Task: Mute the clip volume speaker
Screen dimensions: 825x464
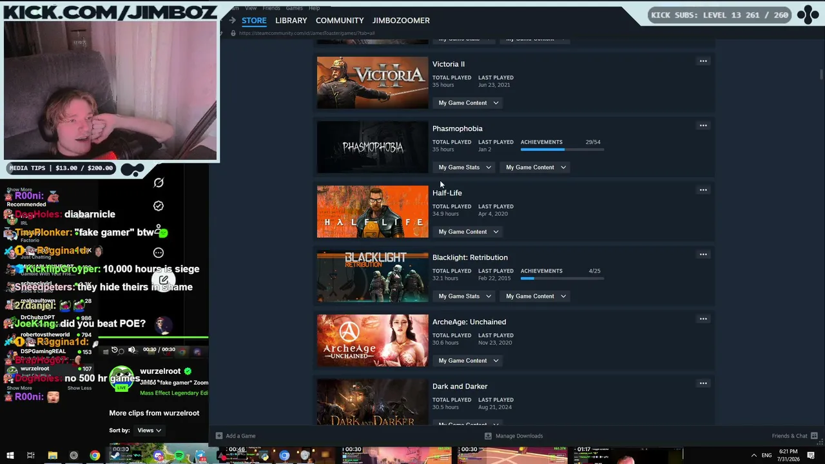Action: pyautogui.click(x=131, y=350)
